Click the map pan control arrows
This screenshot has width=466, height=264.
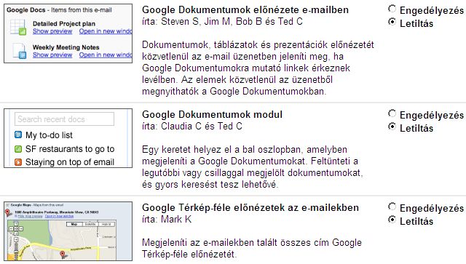pos(16,229)
